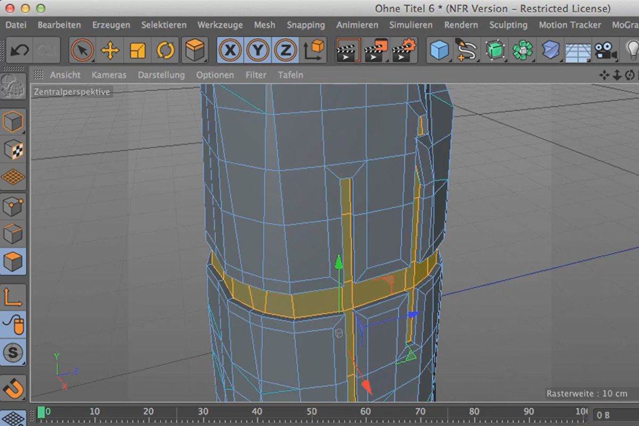This screenshot has width=639, height=426.
Task: Select the Scale tool
Action: pos(137,51)
